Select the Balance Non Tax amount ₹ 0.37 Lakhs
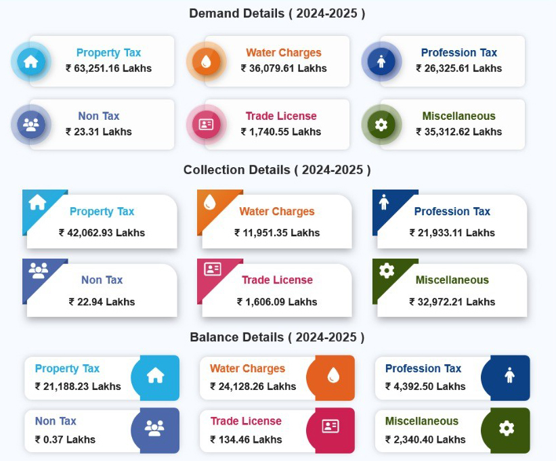Screen dimensions: 556x461 (x=65, y=439)
